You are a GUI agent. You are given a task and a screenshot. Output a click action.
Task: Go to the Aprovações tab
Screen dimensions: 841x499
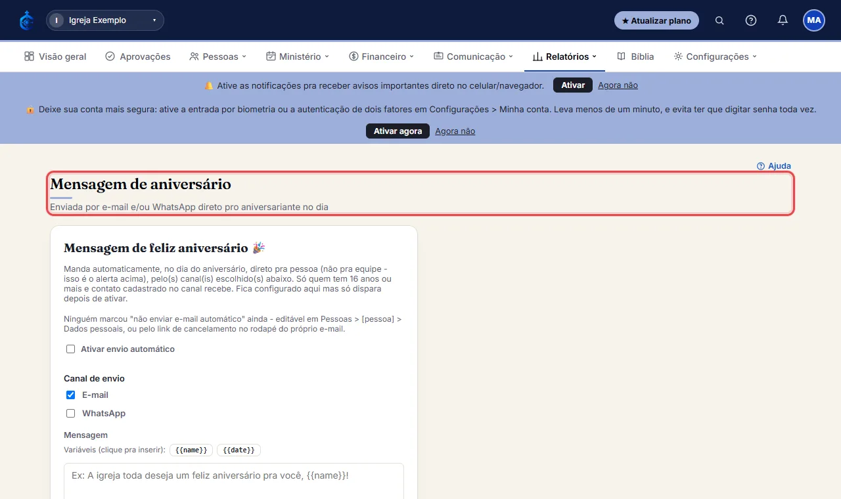138,56
